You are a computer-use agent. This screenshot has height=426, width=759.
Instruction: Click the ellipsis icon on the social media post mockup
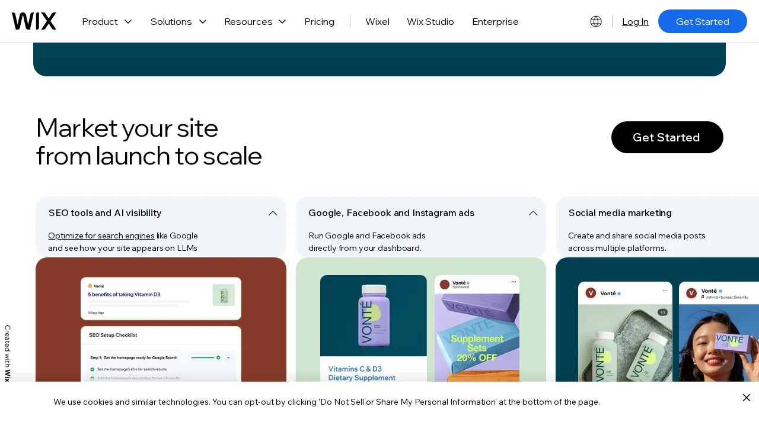pos(665,291)
